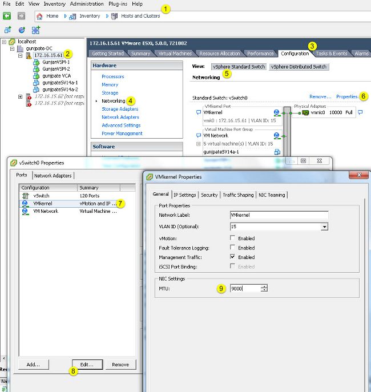
Task: Toggle the Management Traffic checkbox
Action: point(232,257)
